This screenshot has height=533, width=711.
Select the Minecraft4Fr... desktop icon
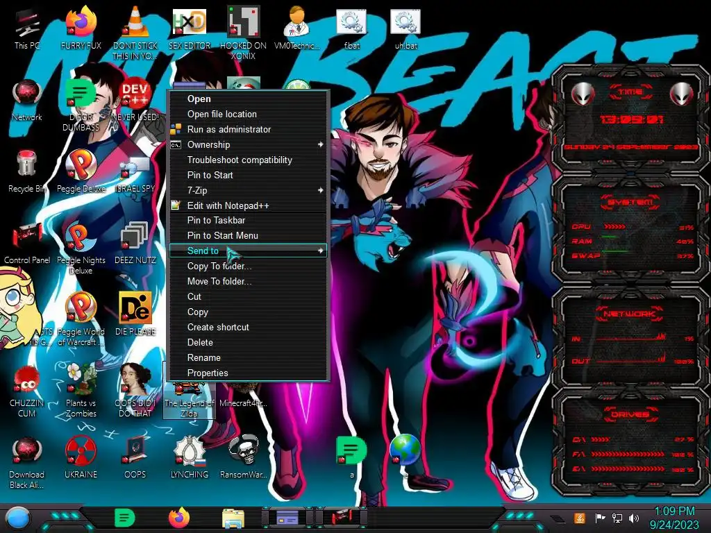click(x=243, y=395)
